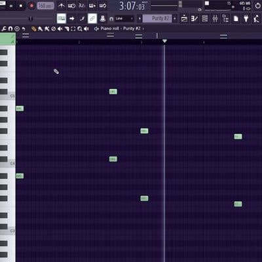Expand the arrow right of Purity #2
The height and width of the screenshot is (262, 262).
(175, 18)
